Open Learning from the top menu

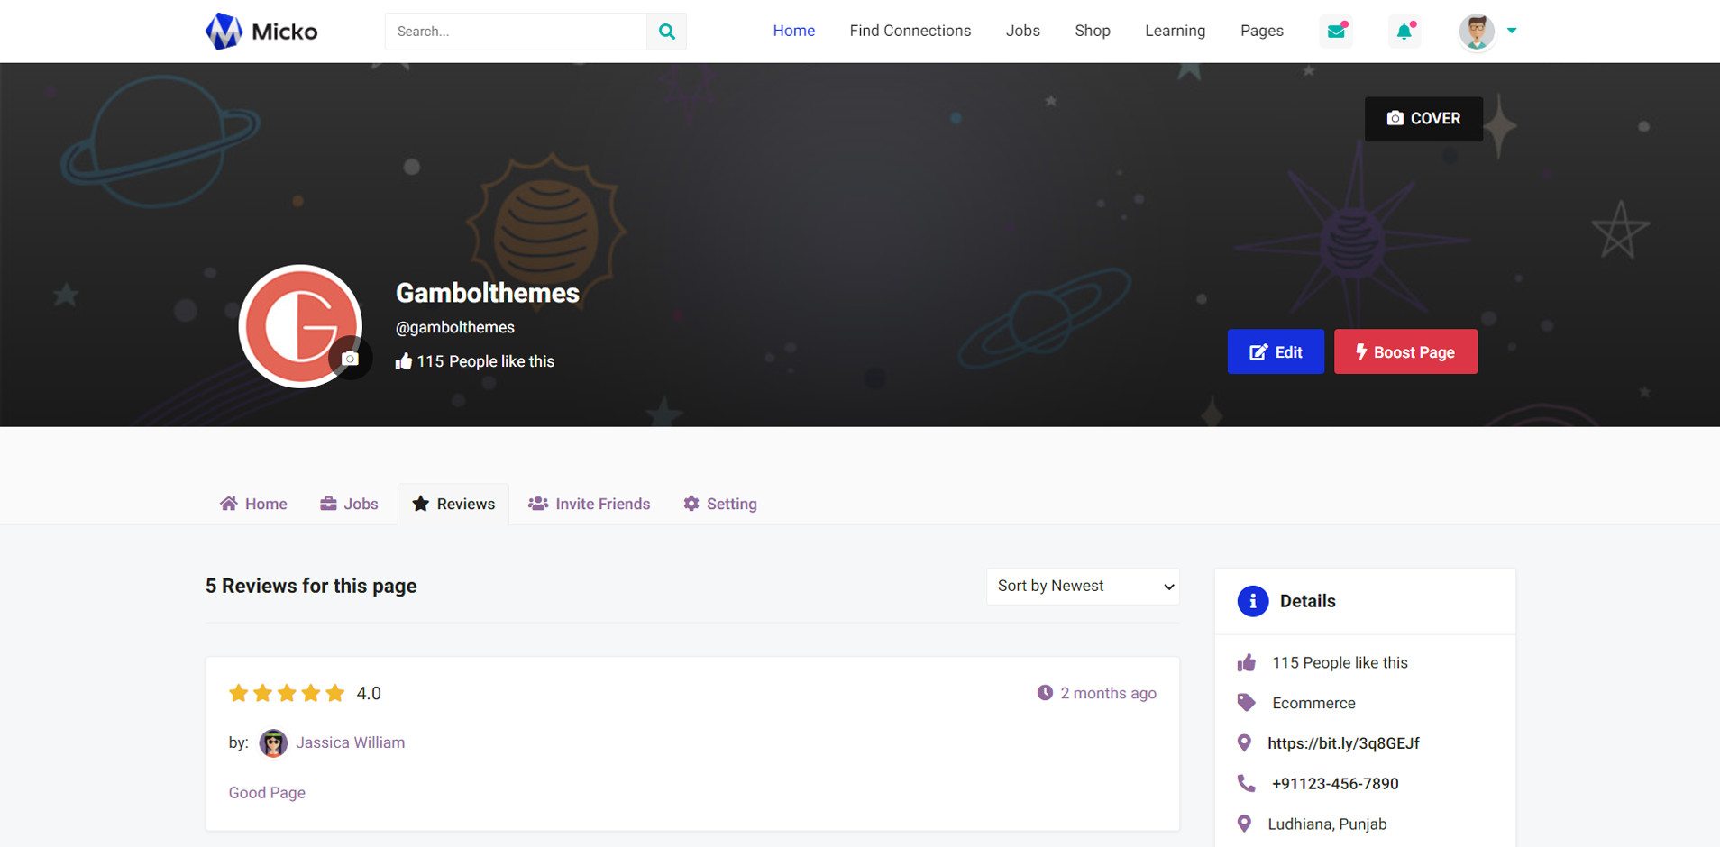click(x=1175, y=31)
